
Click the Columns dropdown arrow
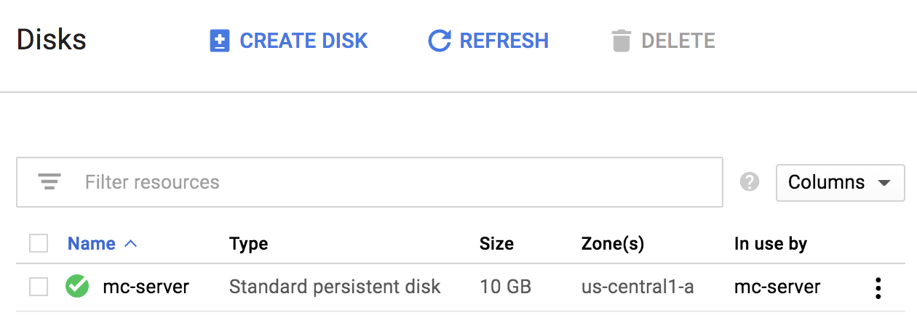(884, 183)
